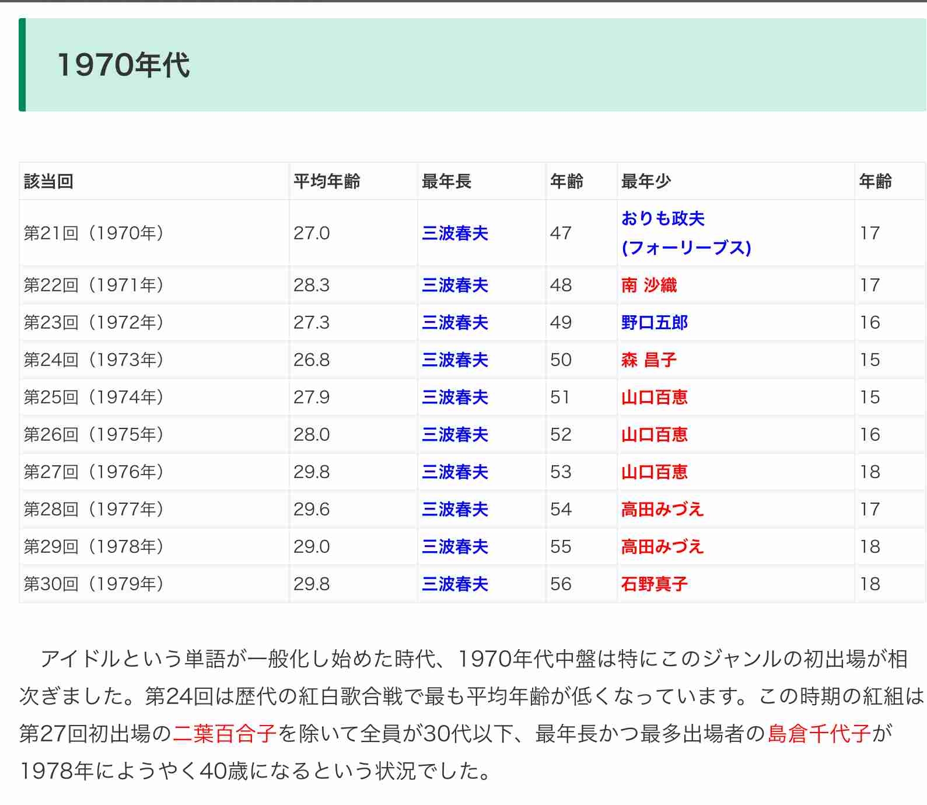Click average age value 27.0
This screenshot has width=927, height=805.
click(x=312, y=234)
